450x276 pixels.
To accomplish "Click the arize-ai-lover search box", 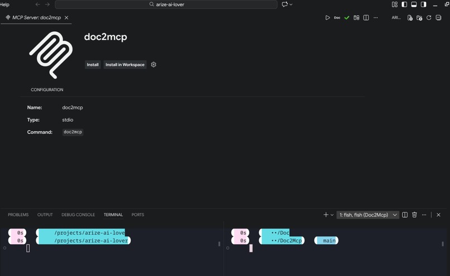I will (166, 4).
